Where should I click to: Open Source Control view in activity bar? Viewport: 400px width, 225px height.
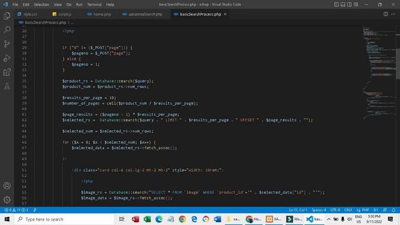pos(7,44)
